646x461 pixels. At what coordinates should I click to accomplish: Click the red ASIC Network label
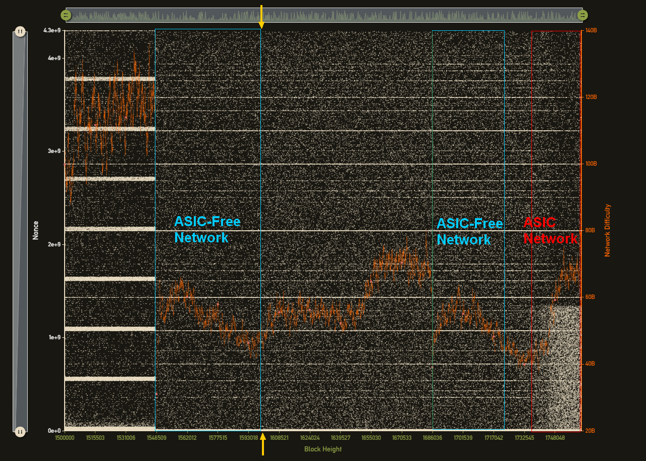coord(550,230)
